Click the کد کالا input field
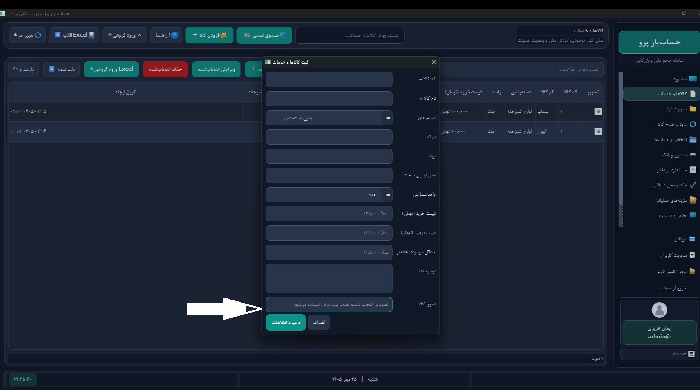The height and width of the screenshot is (390, 700). click(x=329, y=79)
